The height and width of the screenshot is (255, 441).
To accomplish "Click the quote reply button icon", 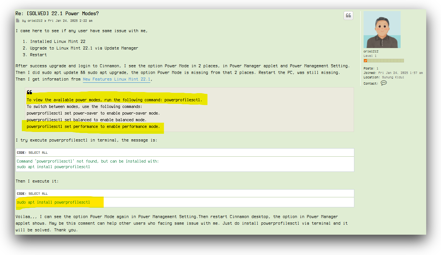I will pyautogui.click(x=348, y=16).
